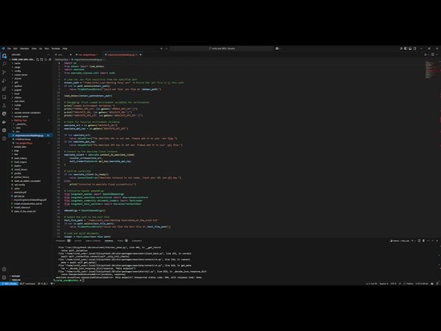Viewport: 441px width, 331px height.
Task: Expand the .cache folder
Action: (17, 63)
